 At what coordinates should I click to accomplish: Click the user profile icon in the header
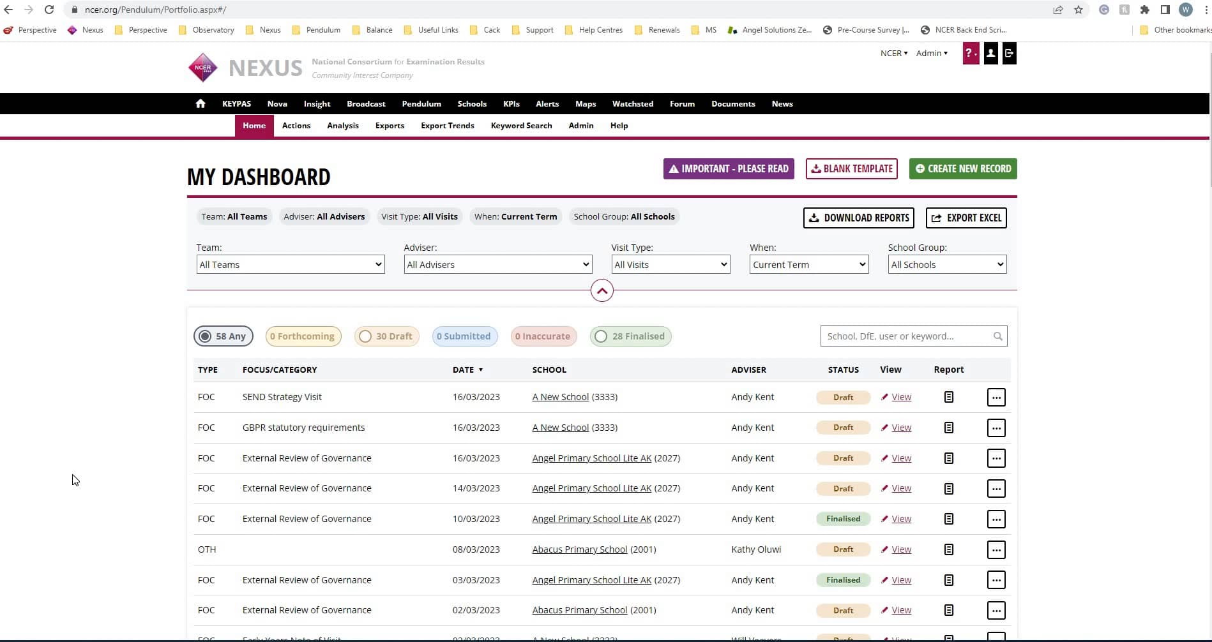pos(990,54)
